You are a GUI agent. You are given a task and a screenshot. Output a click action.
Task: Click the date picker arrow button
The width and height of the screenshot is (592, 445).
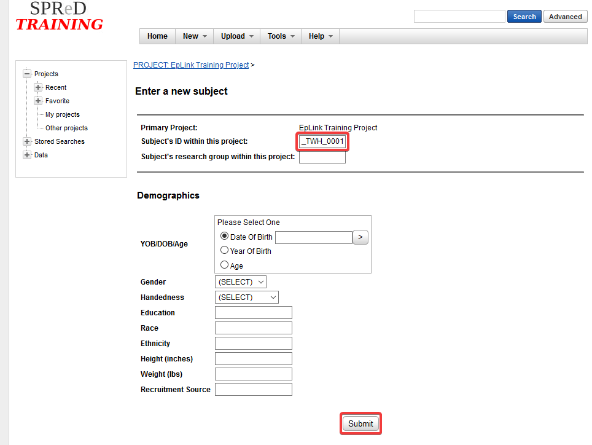(x=360, y=237)
